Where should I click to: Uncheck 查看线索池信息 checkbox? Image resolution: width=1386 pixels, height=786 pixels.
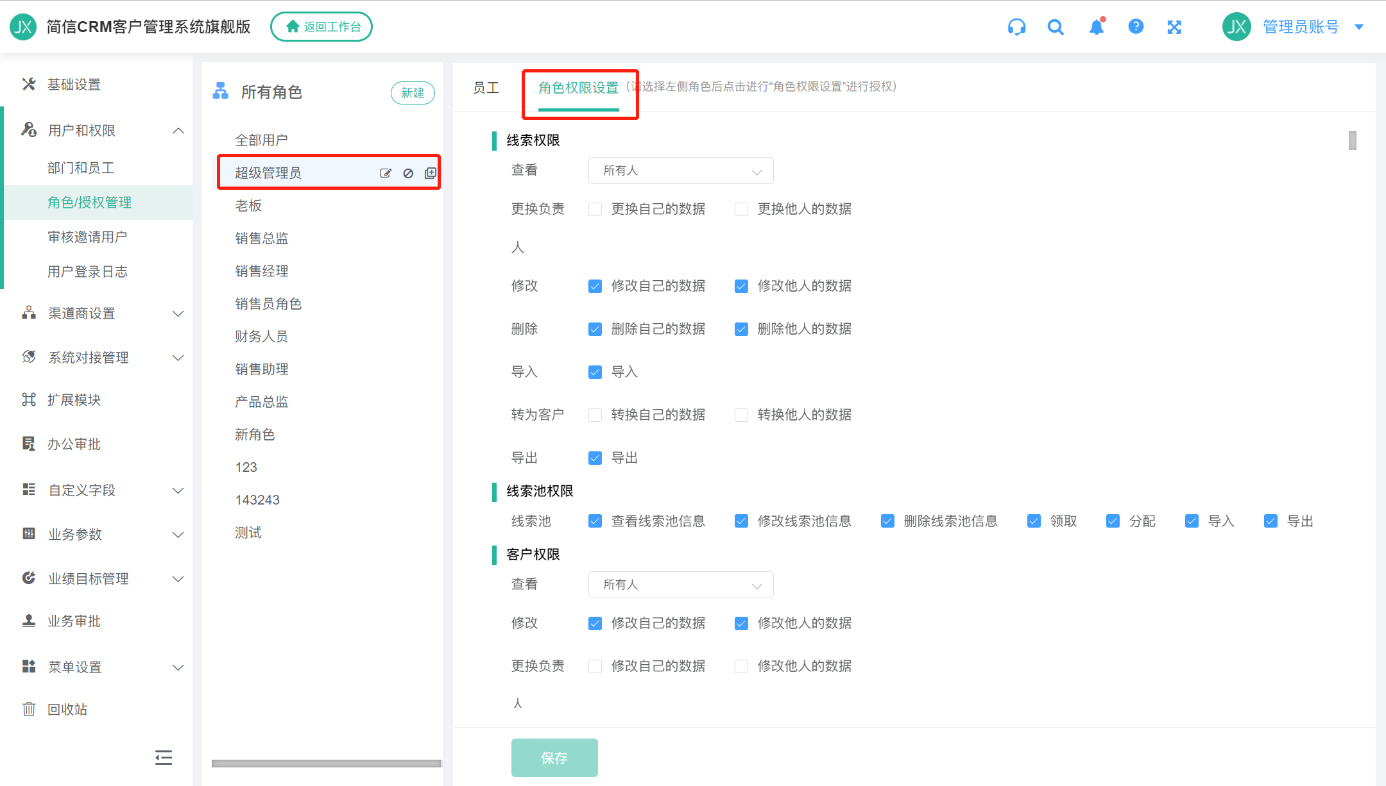tap(595, 521)
